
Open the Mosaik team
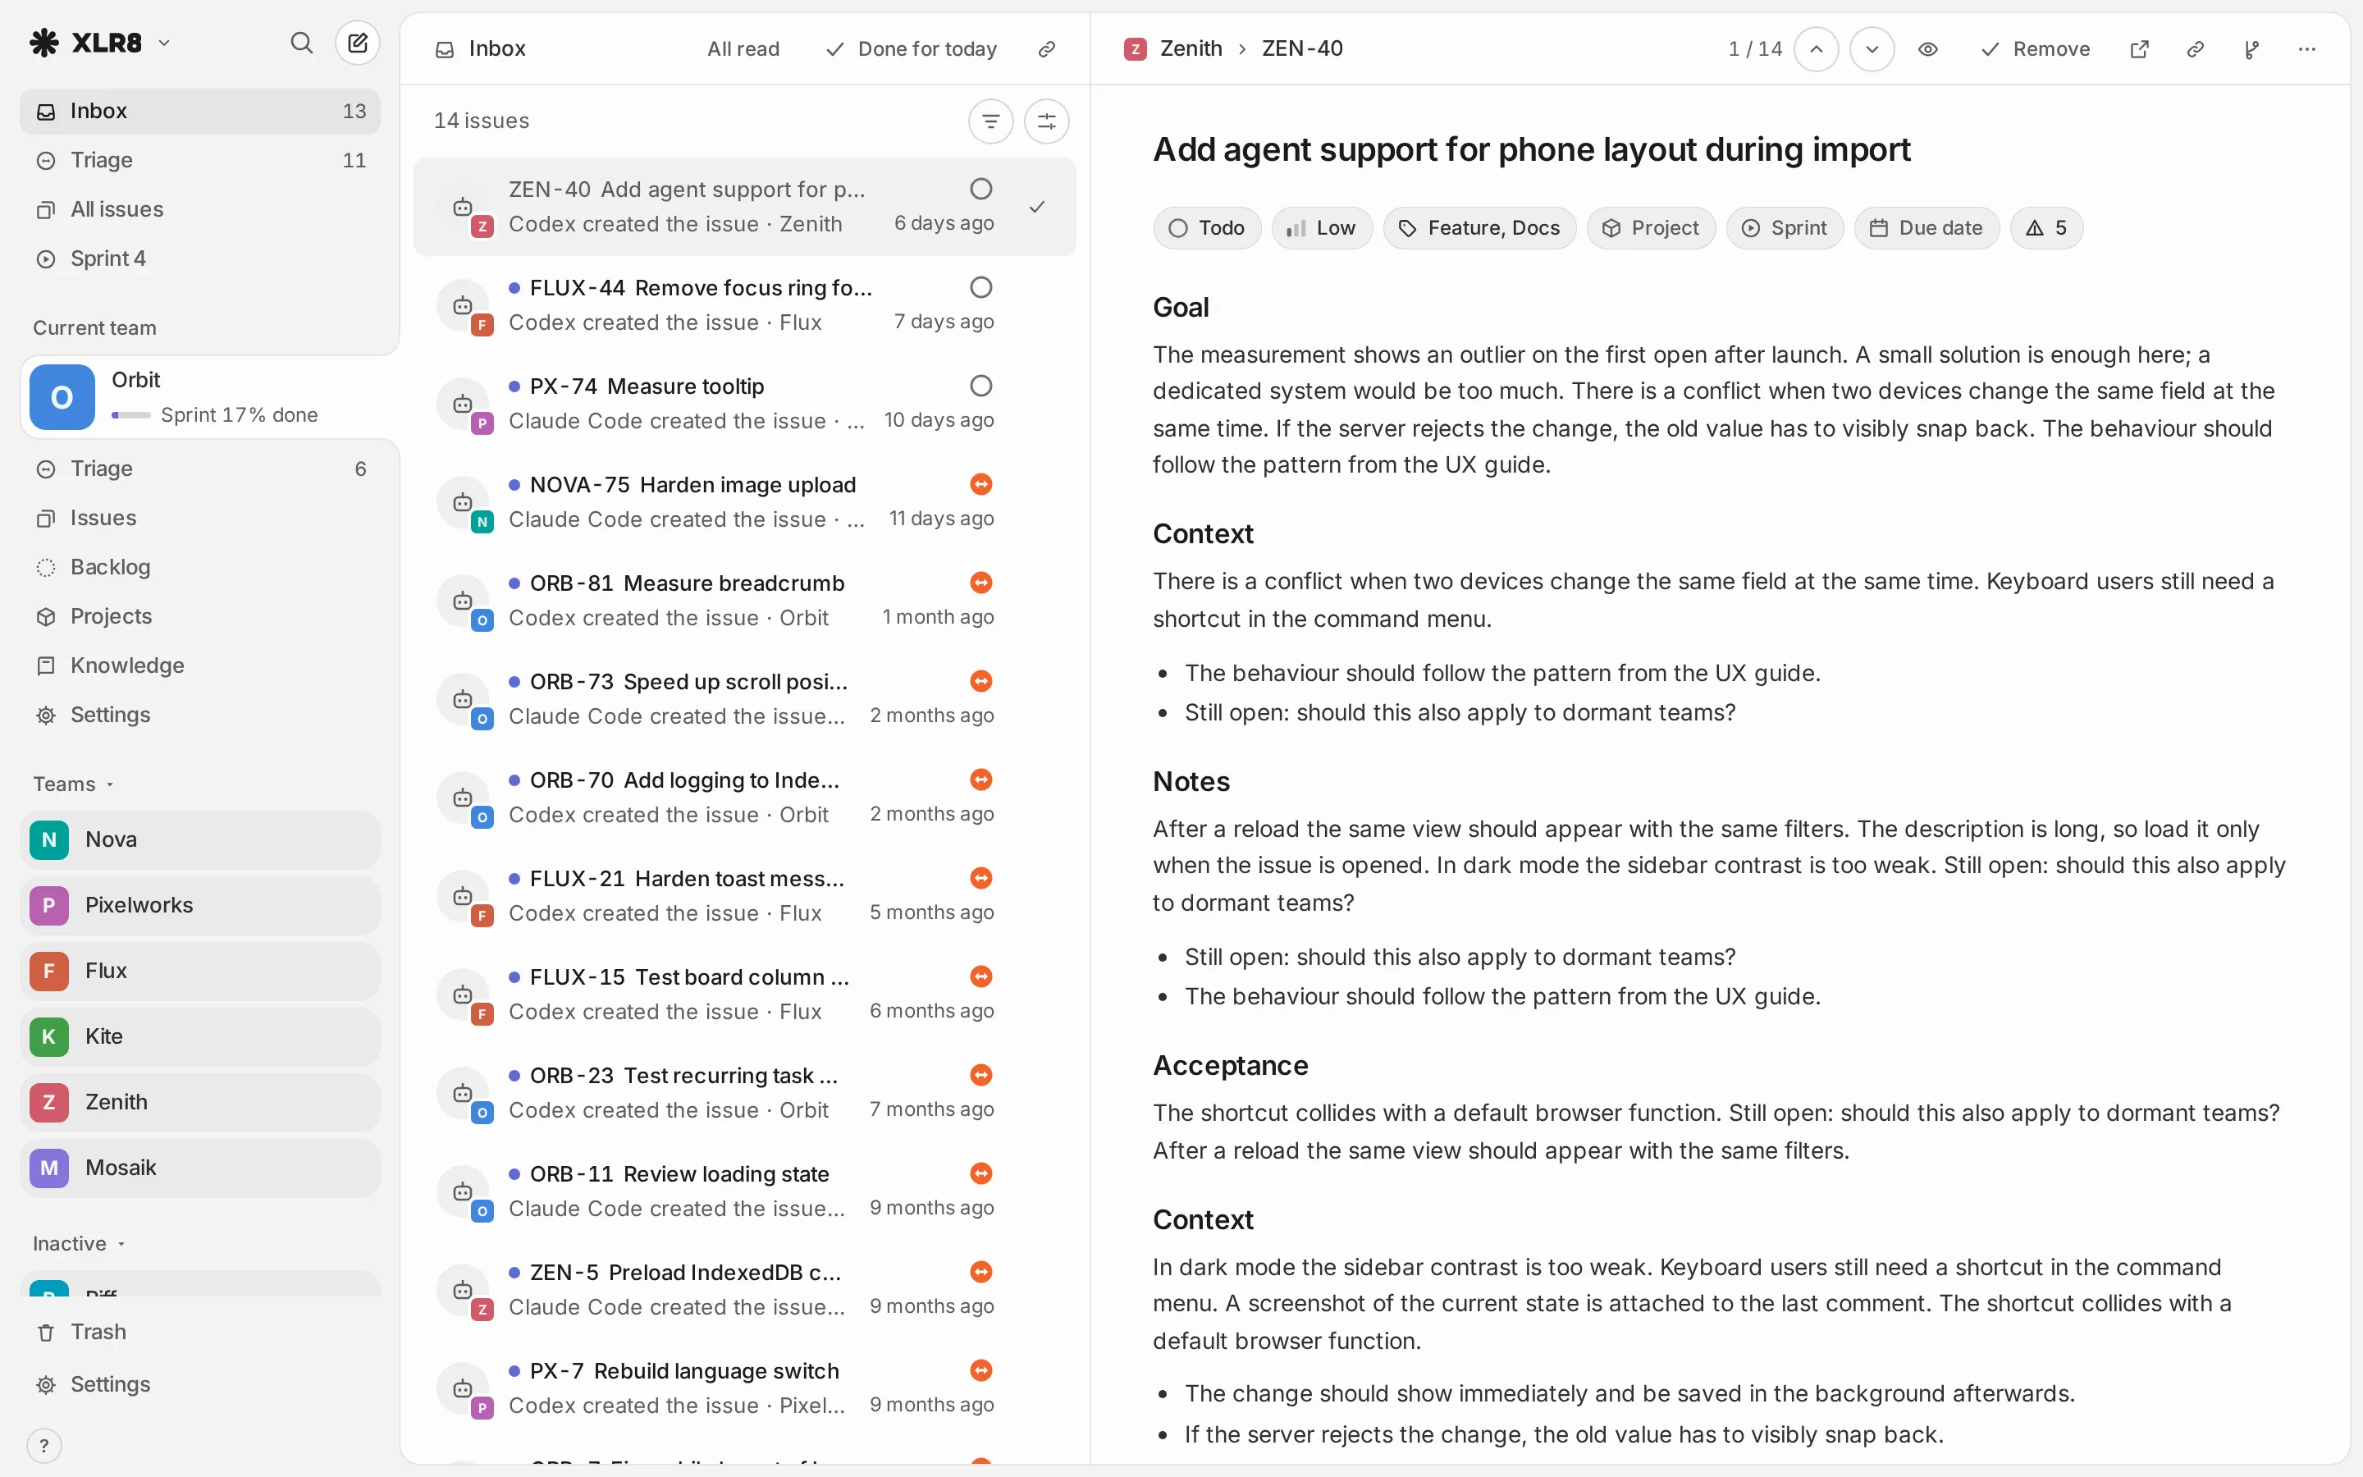pyautogui.click(x=199, y=1168)
